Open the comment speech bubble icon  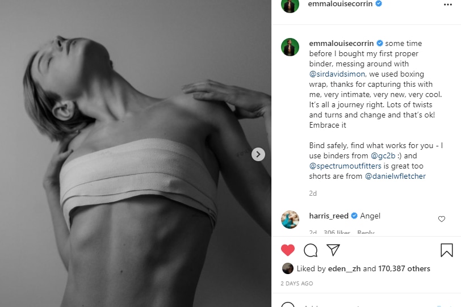pyautogui.click(x=311, y=250)
